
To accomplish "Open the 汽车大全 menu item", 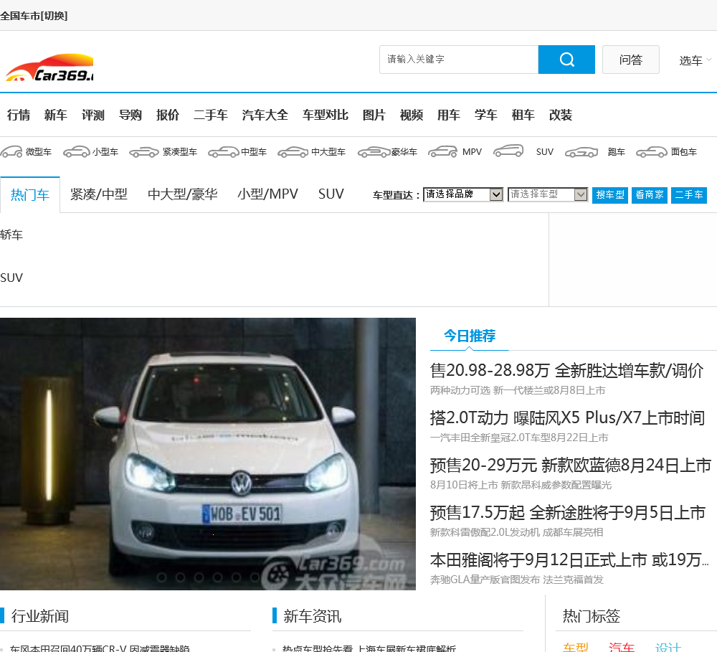I will click(x=265, y=115).
